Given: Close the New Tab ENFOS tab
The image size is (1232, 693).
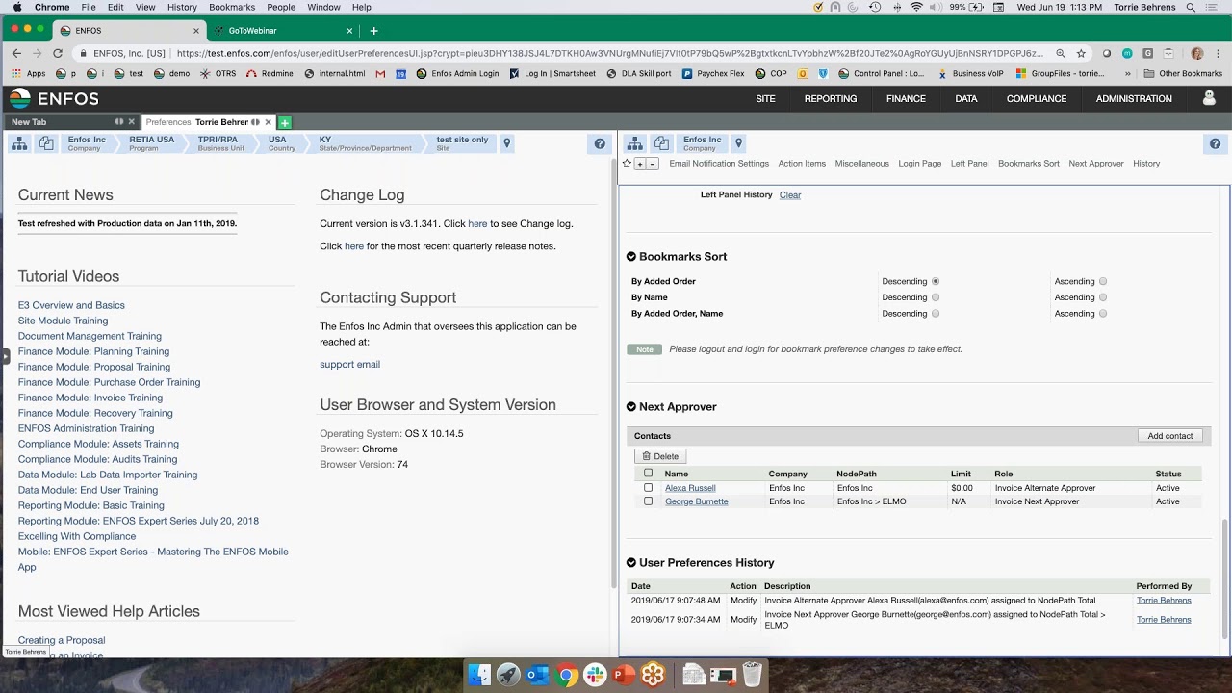Looking at the screenshot, I should click(132, 122).
